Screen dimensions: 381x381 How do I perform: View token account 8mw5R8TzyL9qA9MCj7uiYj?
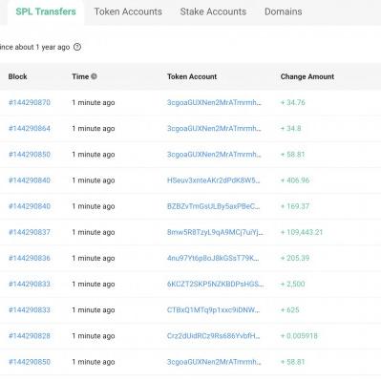pyautogui.click(x=215, y=232)
